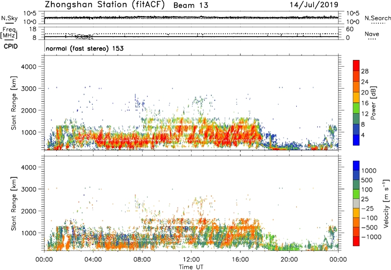The image size is (391, 270).
Task: Click the '3000' tick in power panel
Action: (28, 89)
